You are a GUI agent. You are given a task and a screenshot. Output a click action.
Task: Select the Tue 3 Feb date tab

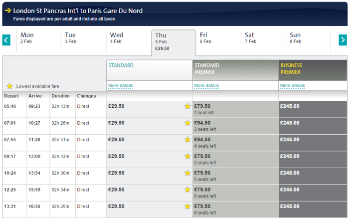[83, 40]
